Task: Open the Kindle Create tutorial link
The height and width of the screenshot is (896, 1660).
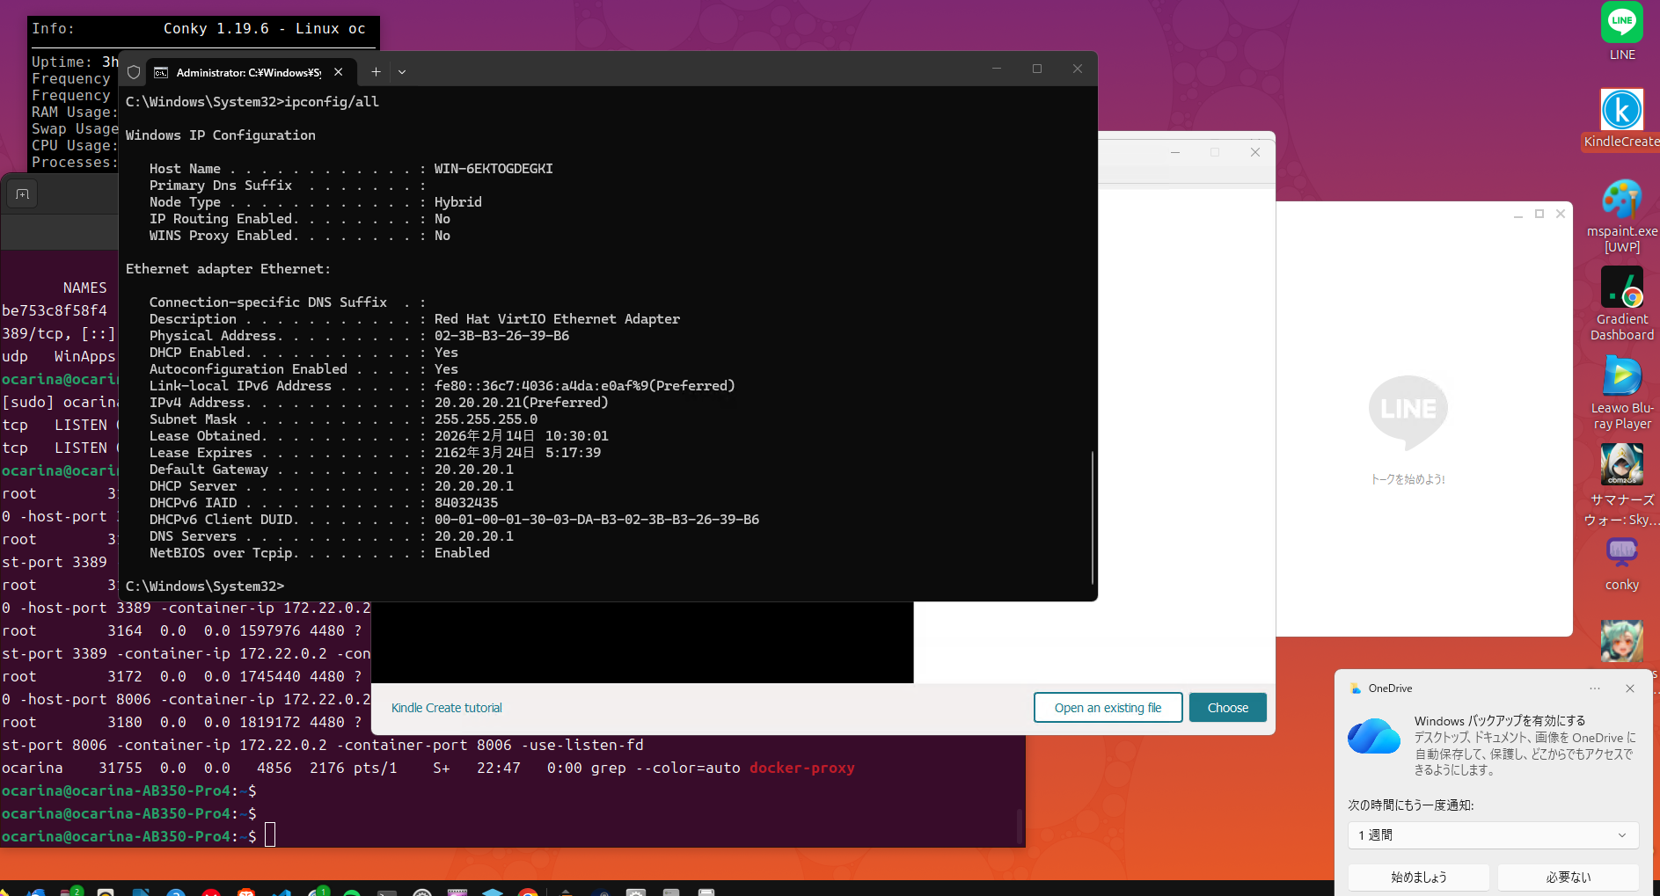Action: click(446, 707)
